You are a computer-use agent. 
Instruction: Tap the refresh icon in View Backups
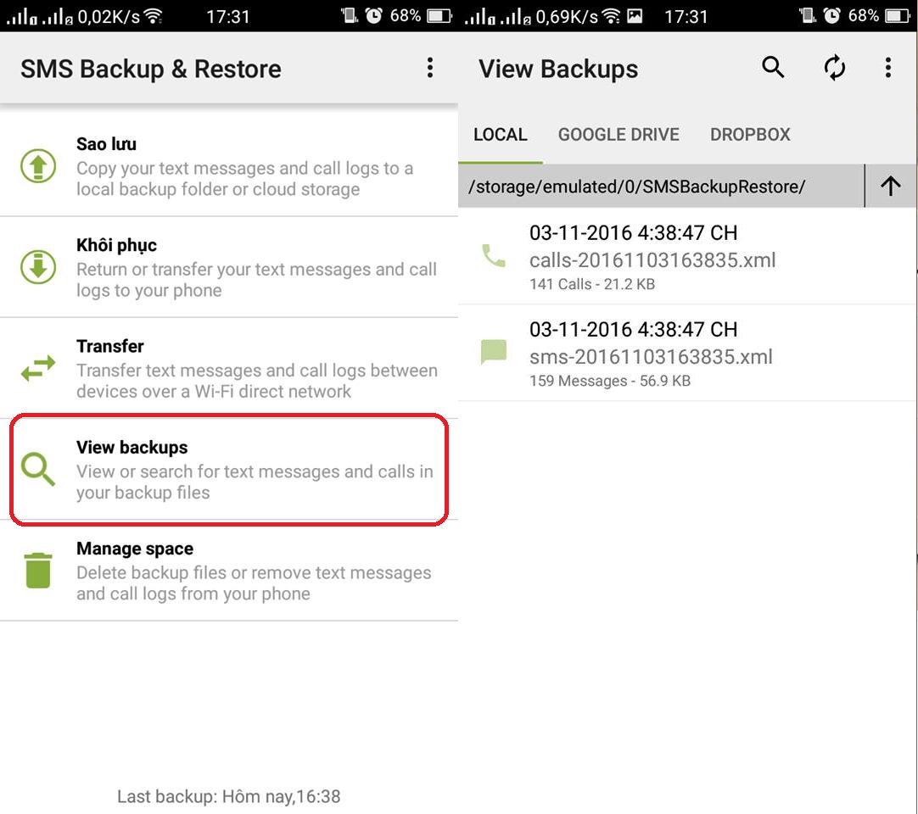[x=835, y=68]
